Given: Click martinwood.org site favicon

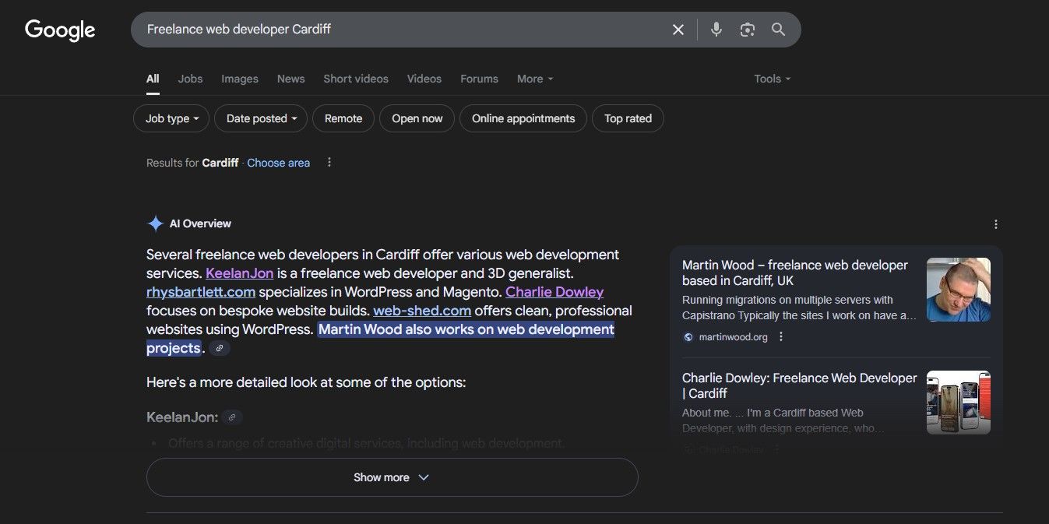Looking at the screenshot, I should (x=688, y=337).
